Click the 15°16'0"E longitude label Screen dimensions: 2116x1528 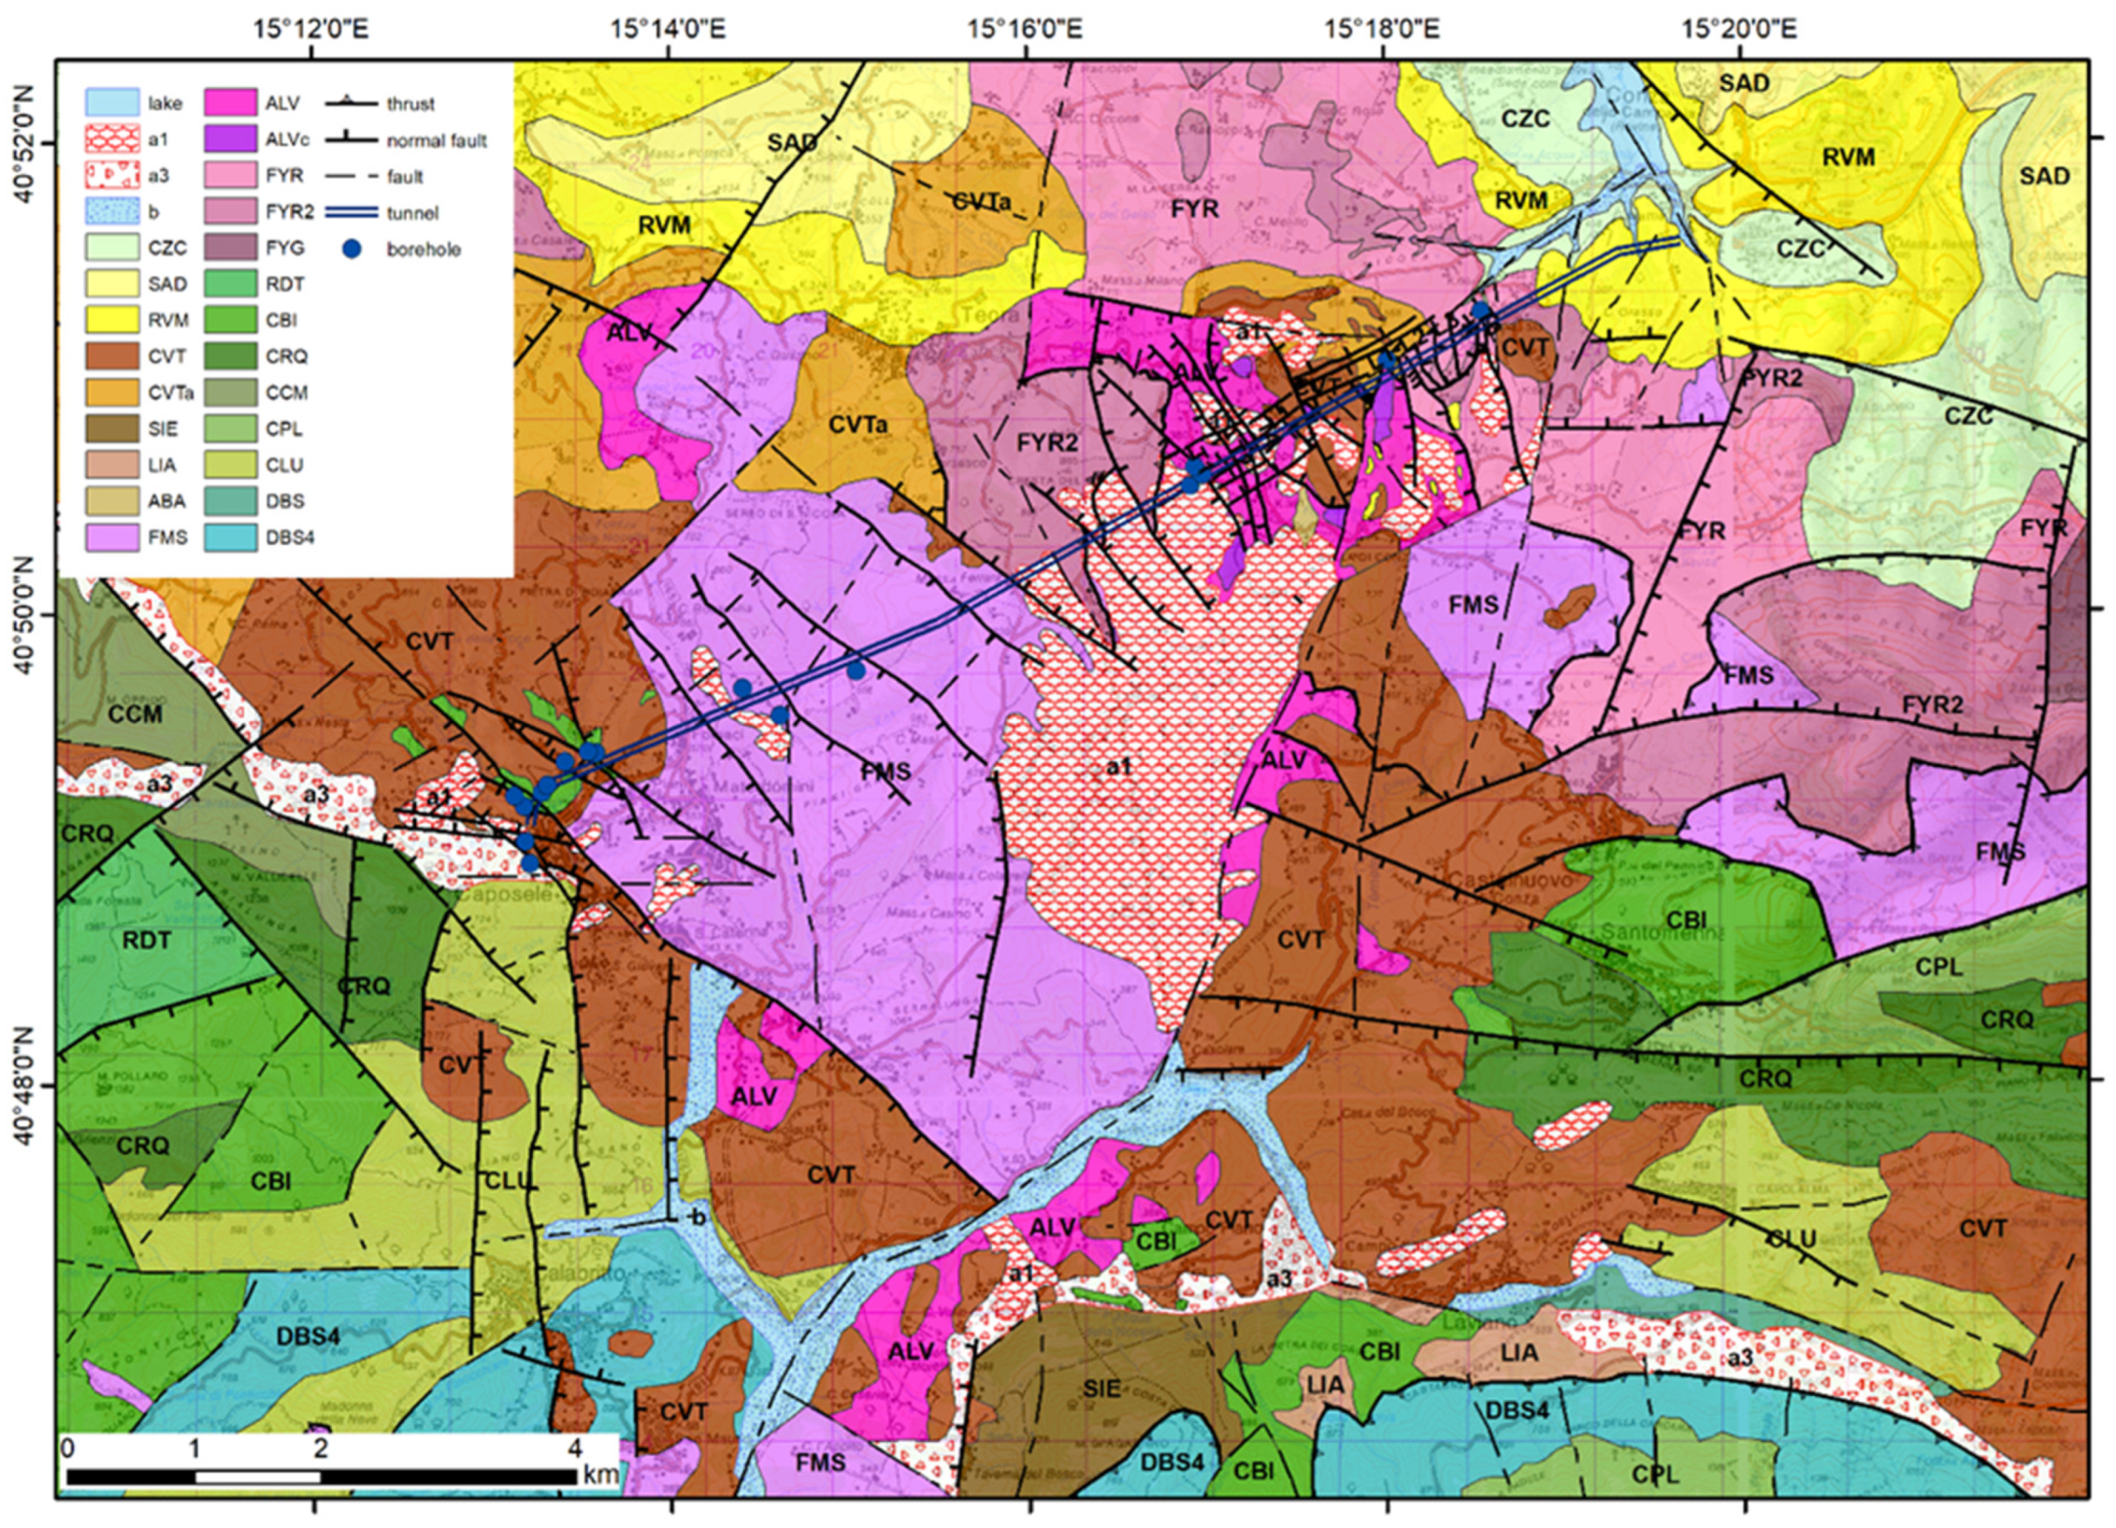point(1026,28)
